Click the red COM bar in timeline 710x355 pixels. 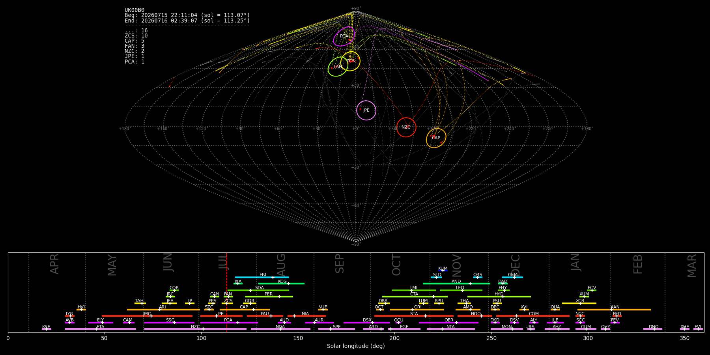pyautogui.click(x=533, y=316)
